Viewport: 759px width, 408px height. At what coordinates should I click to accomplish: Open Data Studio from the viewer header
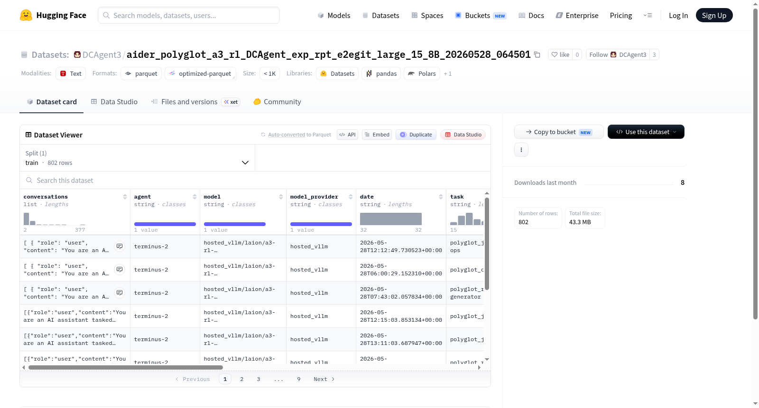463,135
